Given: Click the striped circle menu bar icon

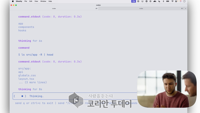Looking at the screenshot, I should [x=151, y=1].
